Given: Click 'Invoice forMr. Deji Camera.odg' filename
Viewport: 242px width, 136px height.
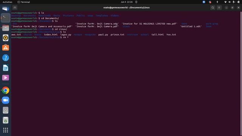Looking at the screenshot, I should coord(97,23).
